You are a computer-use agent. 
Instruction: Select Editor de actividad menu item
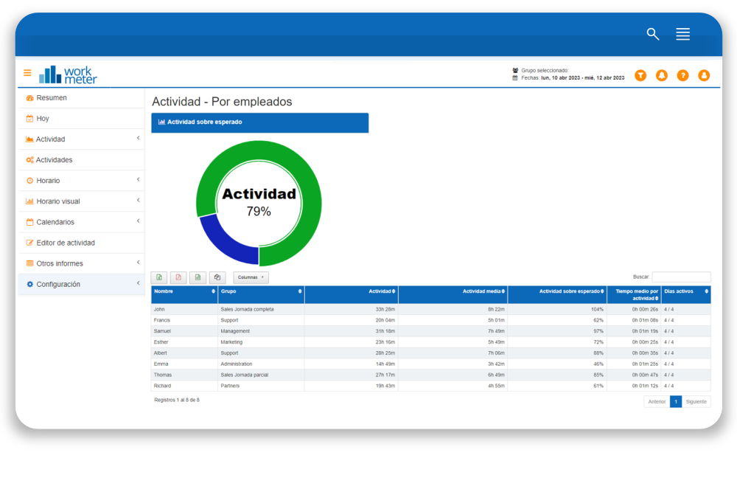tap(66, 243)
